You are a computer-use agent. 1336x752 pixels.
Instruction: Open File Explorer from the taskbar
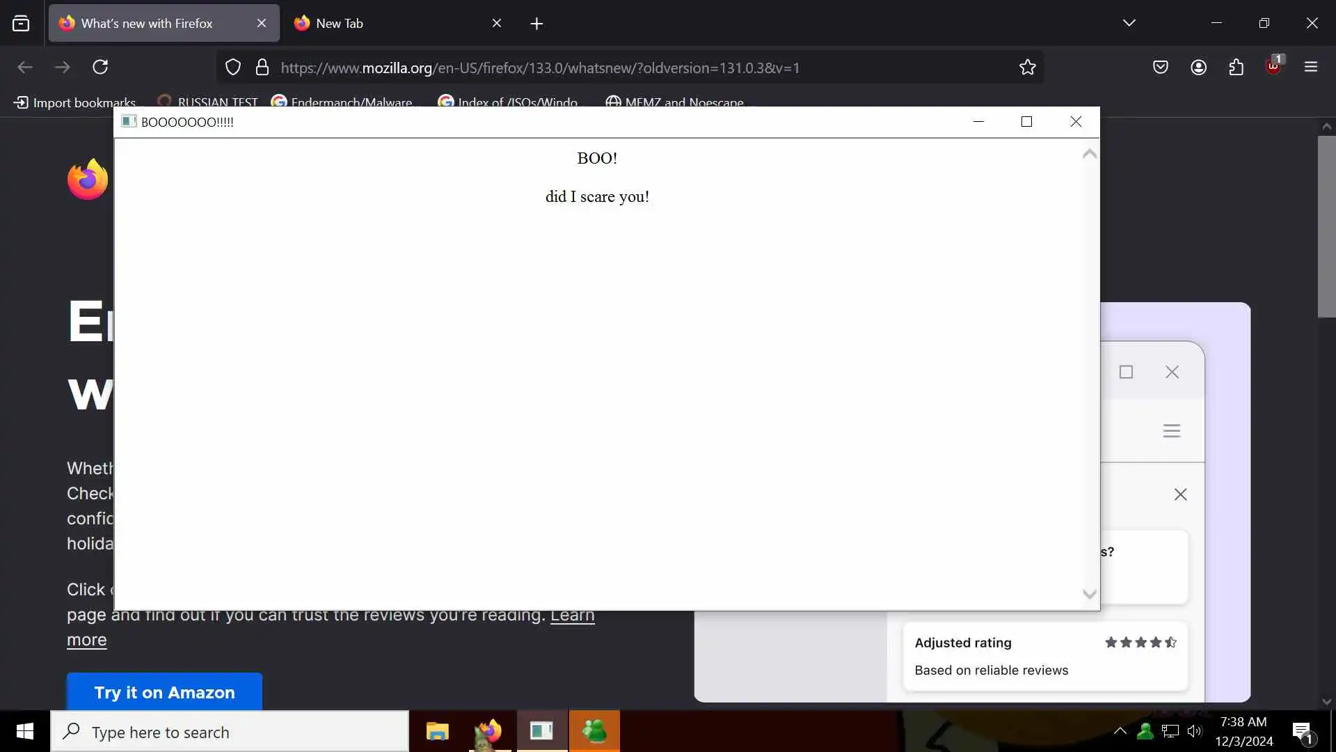pyautogui.click(x=437, y=732)
